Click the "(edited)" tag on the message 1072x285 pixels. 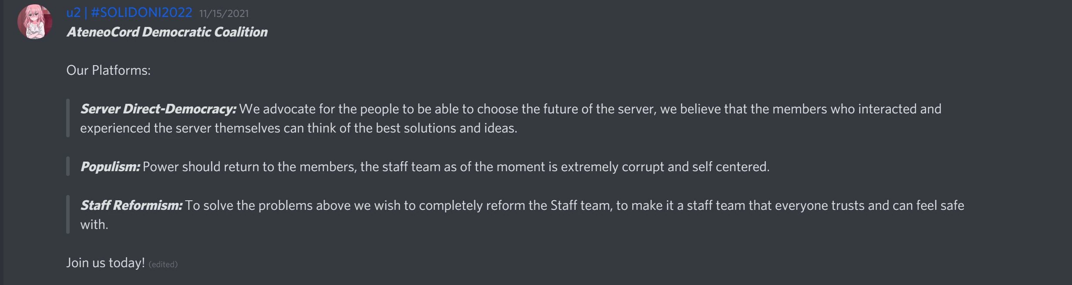[x=163, y=264]
